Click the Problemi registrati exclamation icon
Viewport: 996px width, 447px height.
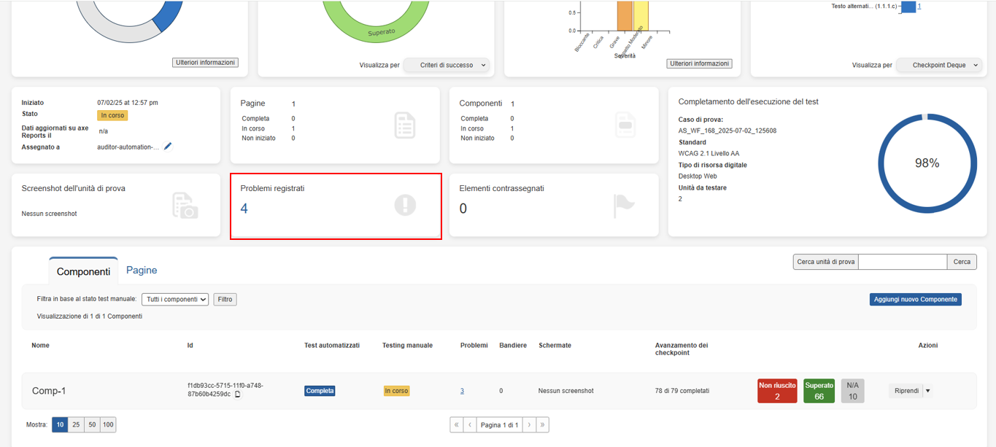pyautogui.click(x=405, y=205)
